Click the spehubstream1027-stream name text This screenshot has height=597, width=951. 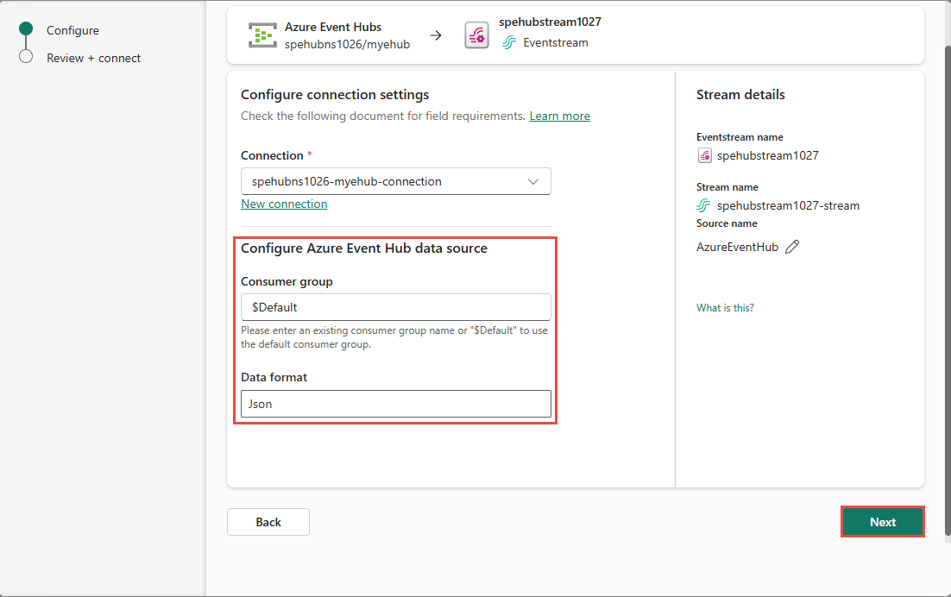[788, 205]
